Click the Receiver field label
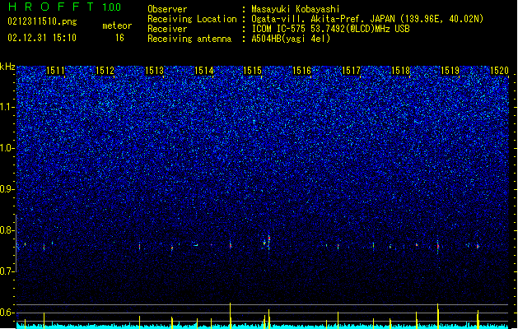518x329 pixels. (x=167, y=29)
